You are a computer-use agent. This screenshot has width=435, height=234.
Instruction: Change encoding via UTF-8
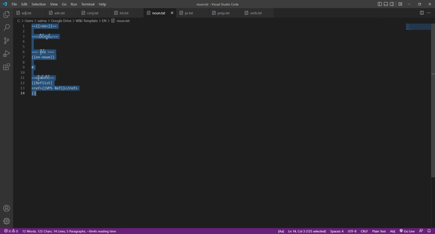click(x=352, y=231)
